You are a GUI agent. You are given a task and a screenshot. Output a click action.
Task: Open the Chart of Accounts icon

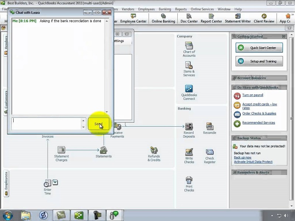[x=189, y=46]
